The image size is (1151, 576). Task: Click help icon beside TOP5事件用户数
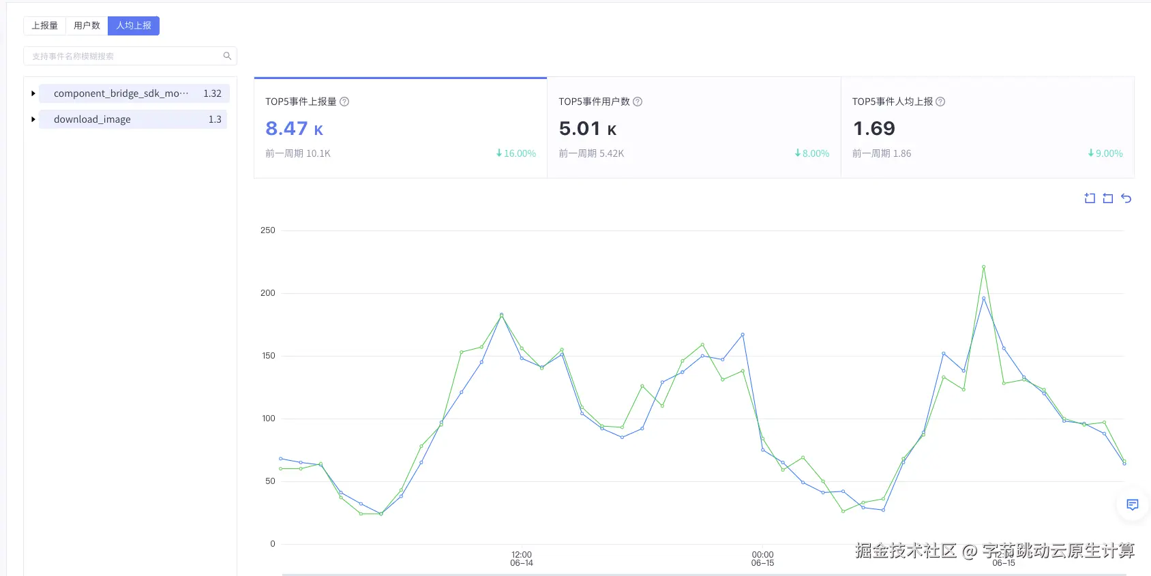coord(638,102)
